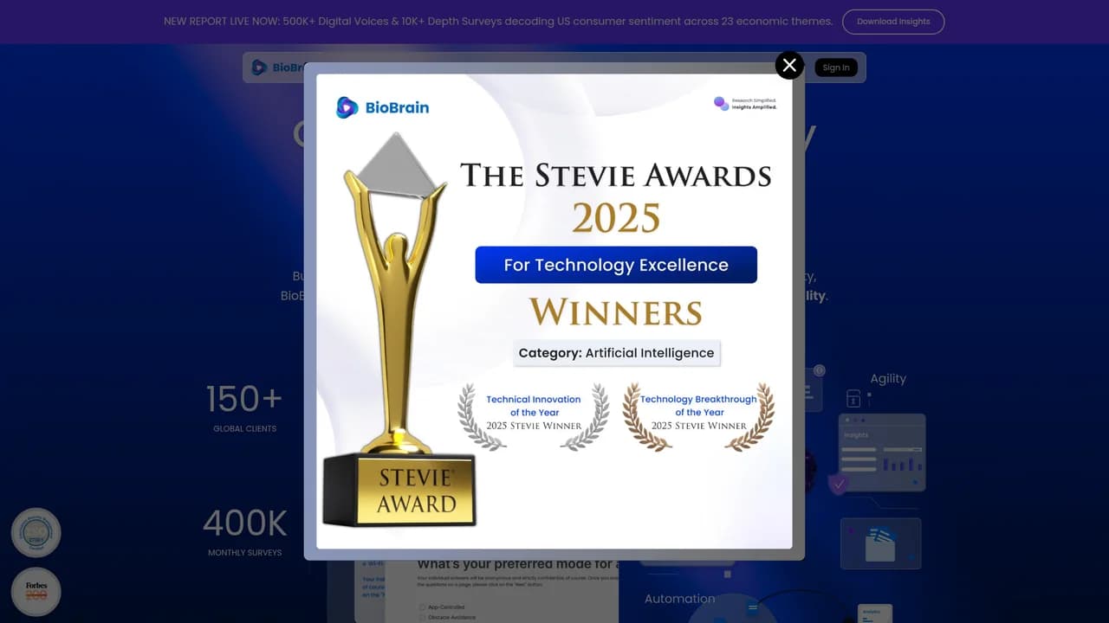The height and width of the screenshot is (623, 1109).
Task: Click the BioBrain logo inside the popup
Action: click(383, 107)
